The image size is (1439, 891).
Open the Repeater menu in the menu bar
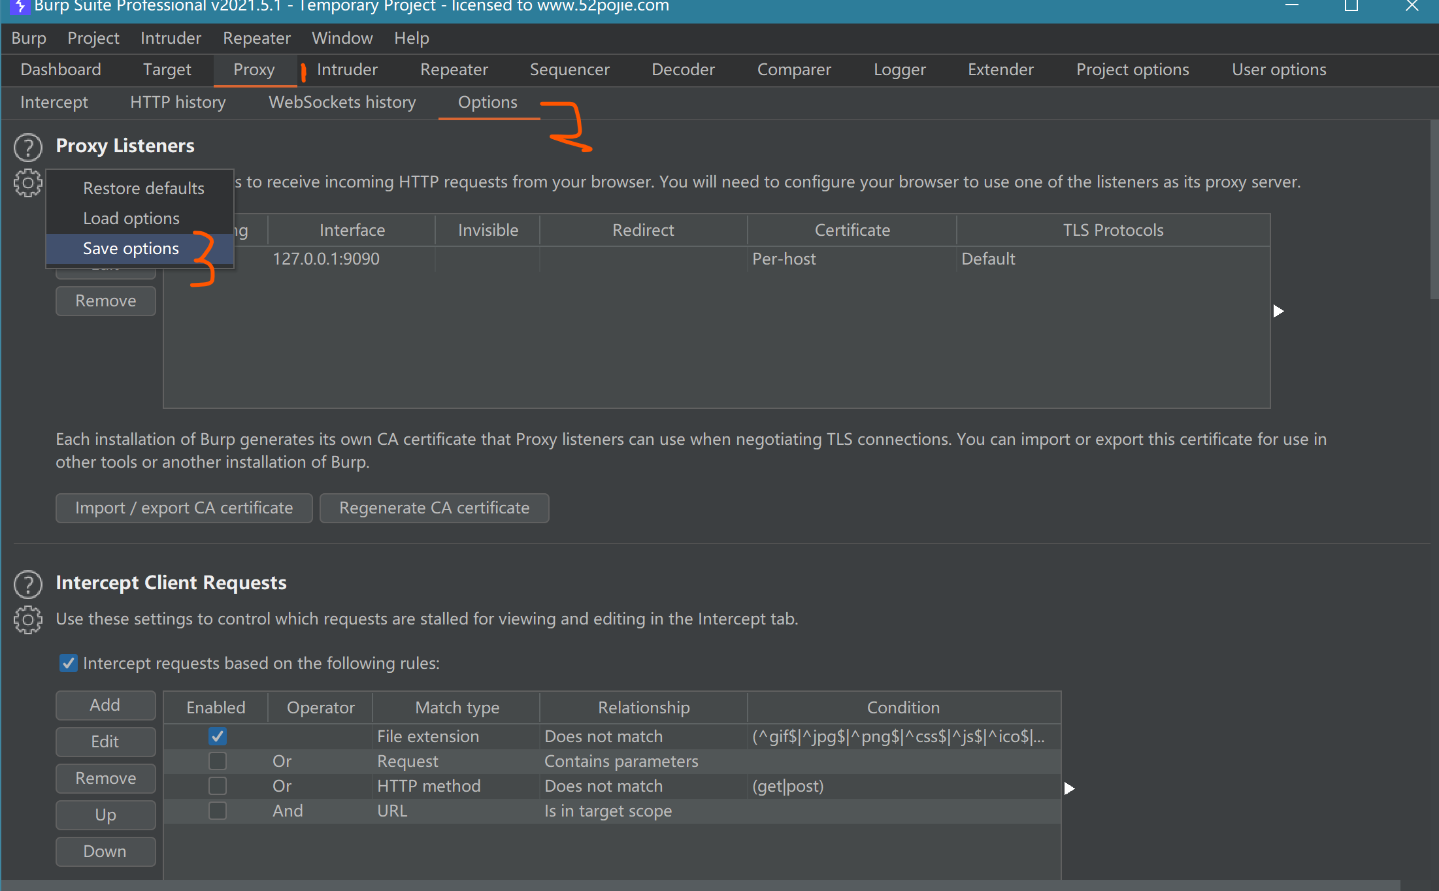click(x=257, y=39)
